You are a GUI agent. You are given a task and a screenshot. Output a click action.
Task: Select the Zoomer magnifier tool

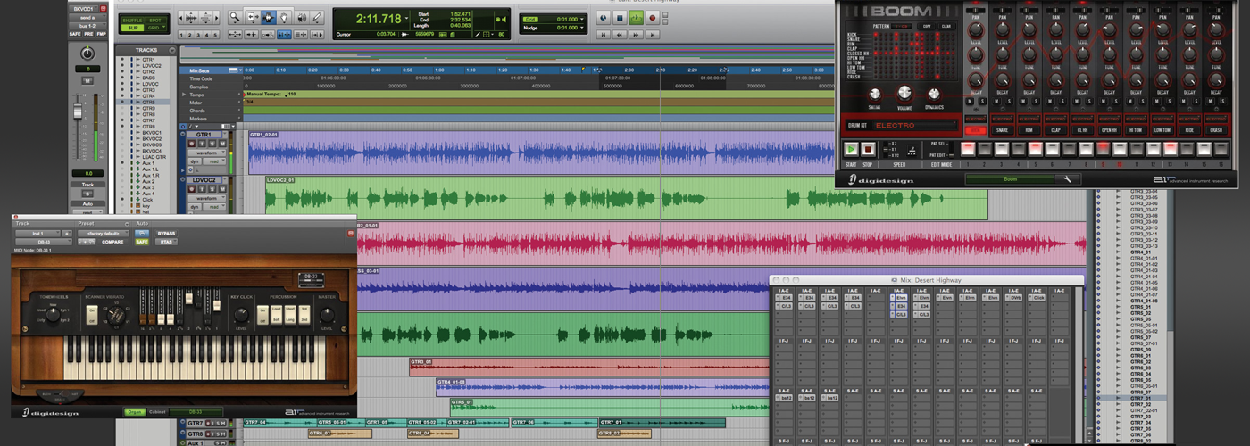point(235,17)
